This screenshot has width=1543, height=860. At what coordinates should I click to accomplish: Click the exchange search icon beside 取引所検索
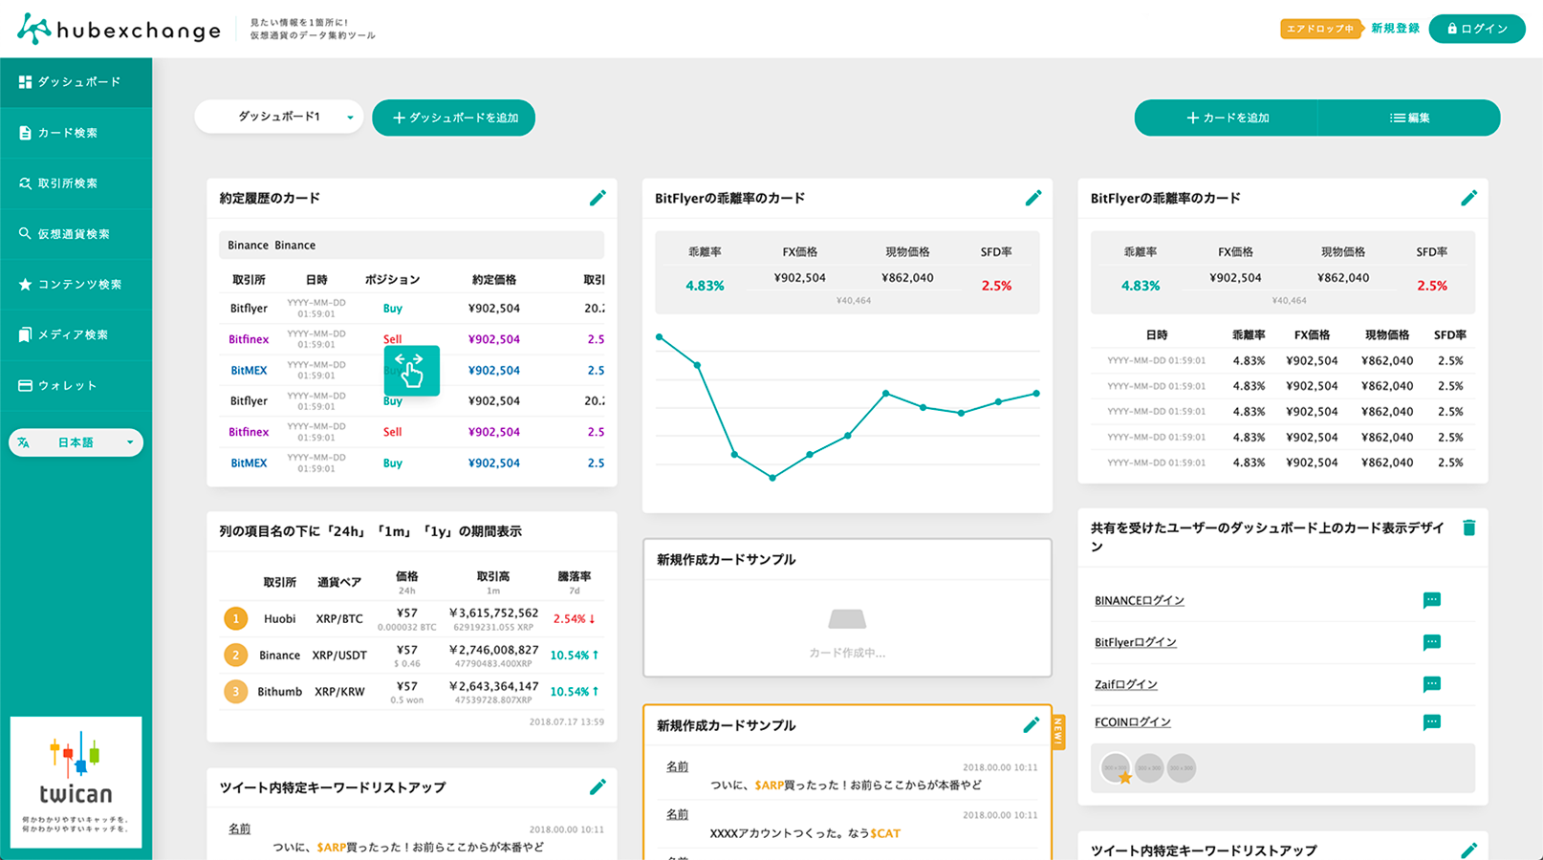point(25,183)
